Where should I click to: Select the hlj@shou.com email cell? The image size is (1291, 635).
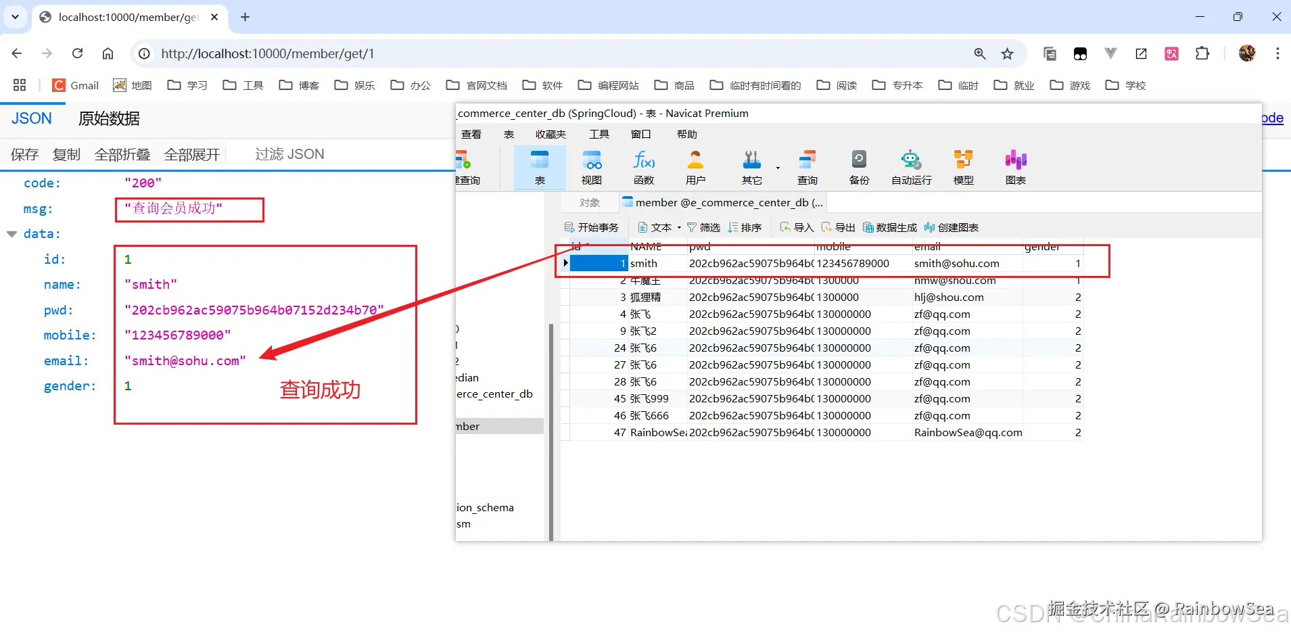967,298
